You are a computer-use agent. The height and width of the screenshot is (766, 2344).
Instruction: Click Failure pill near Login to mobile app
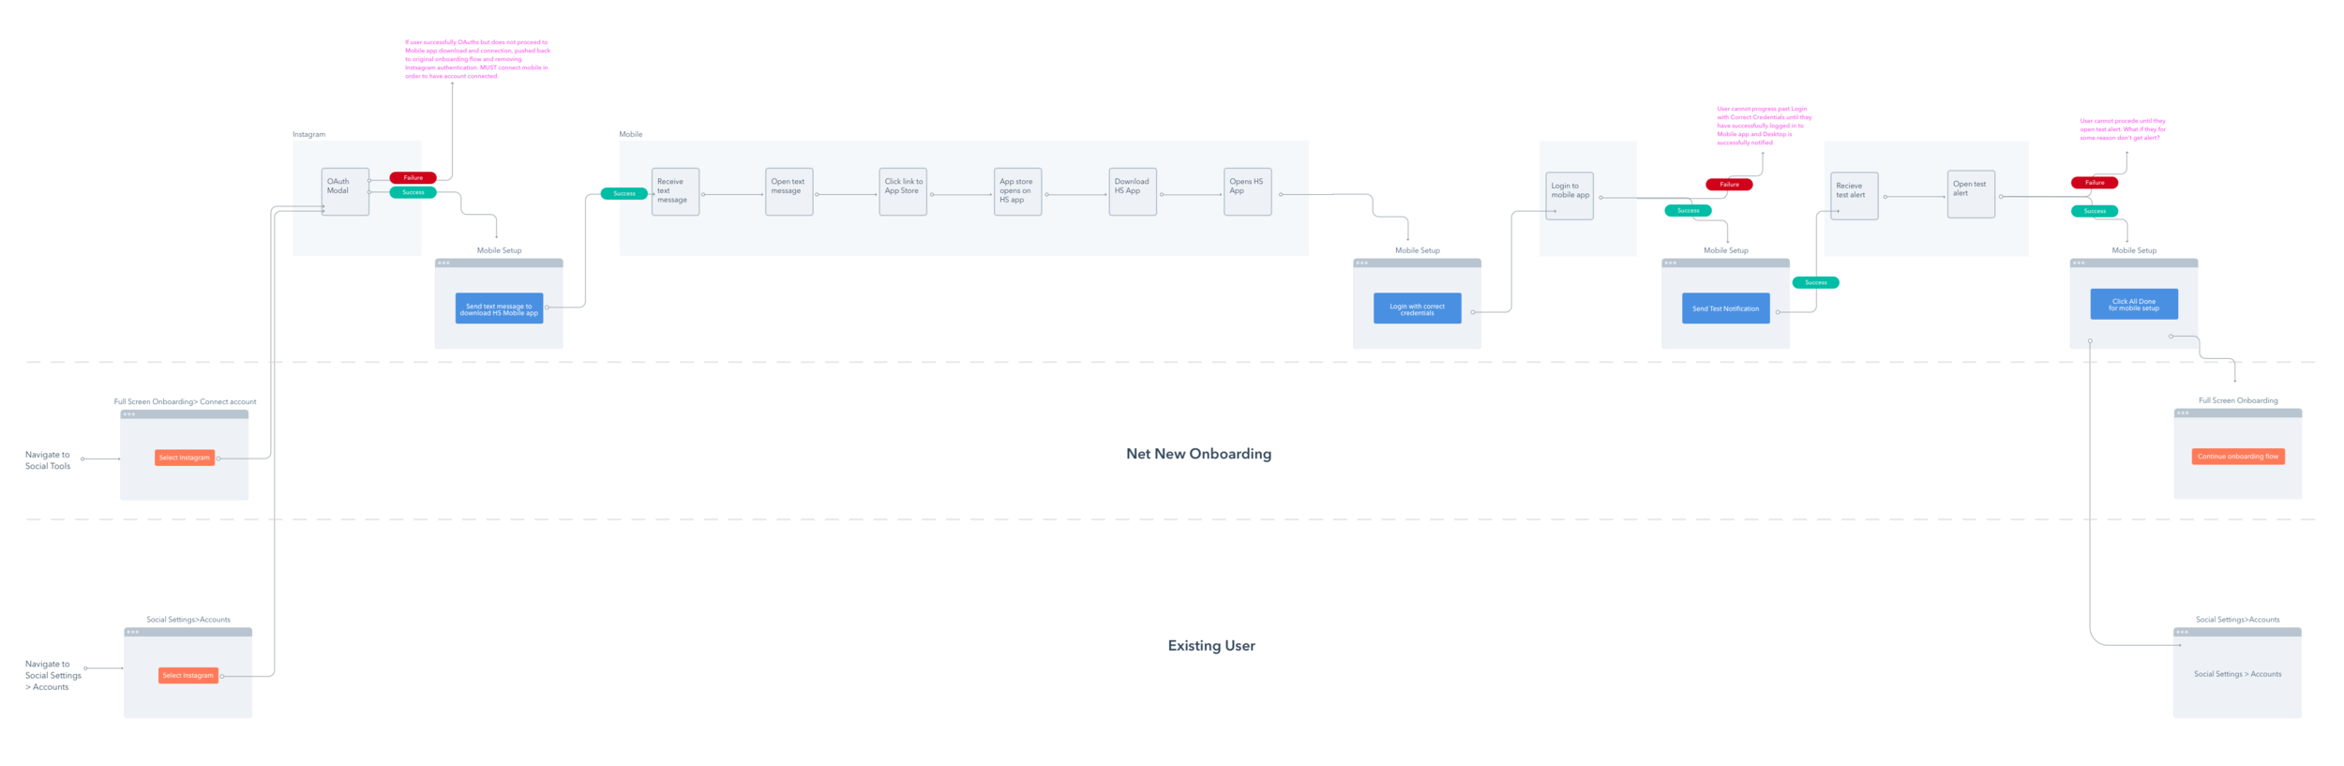pos(1729,185)
